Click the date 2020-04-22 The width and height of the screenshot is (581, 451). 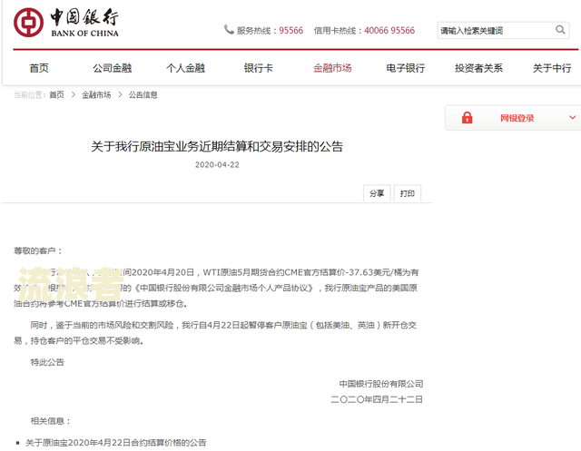pos(217,165)
